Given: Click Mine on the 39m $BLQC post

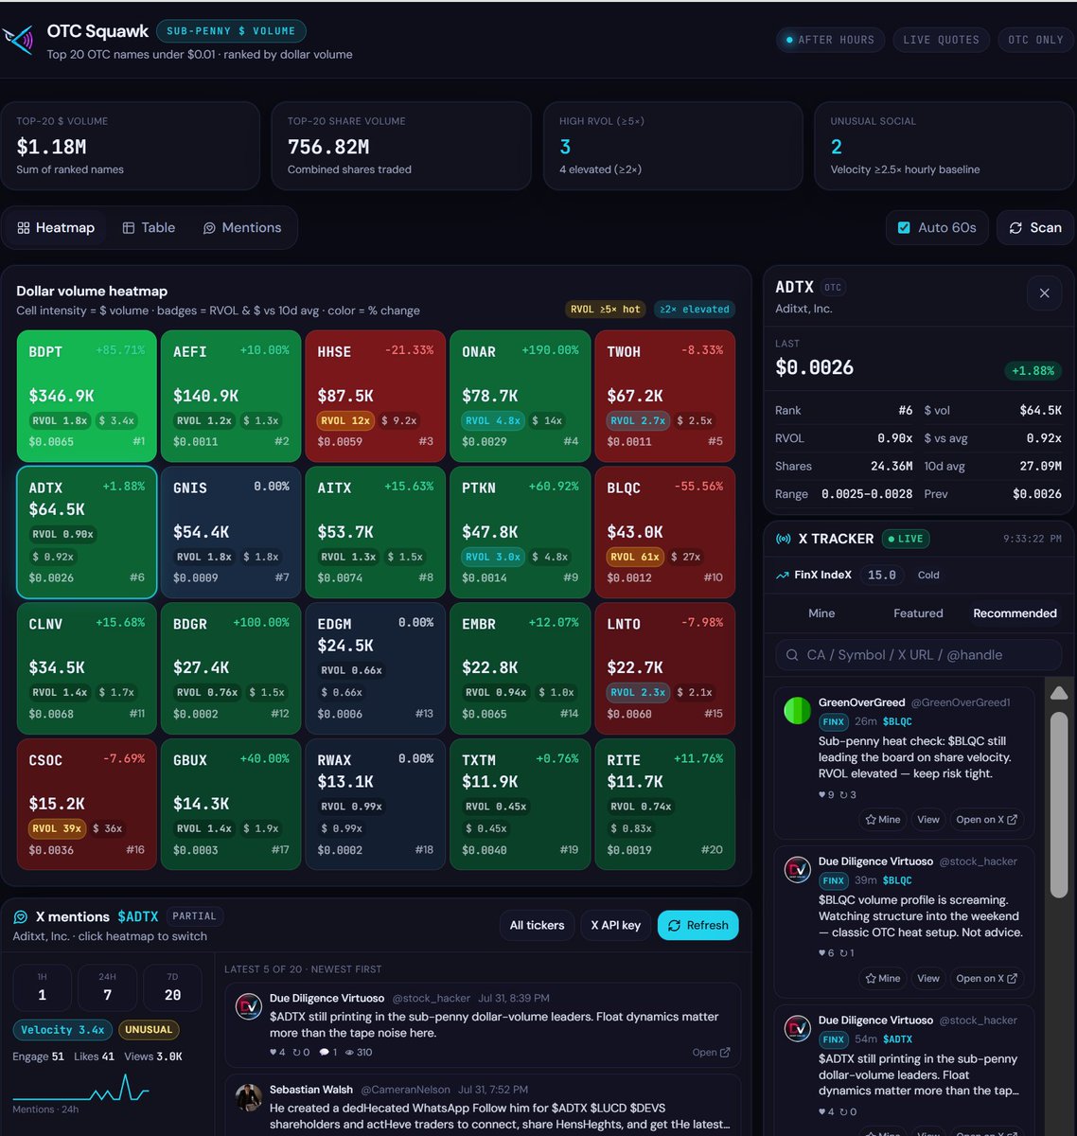Looking at the screenshot, I should pos(882,979).
